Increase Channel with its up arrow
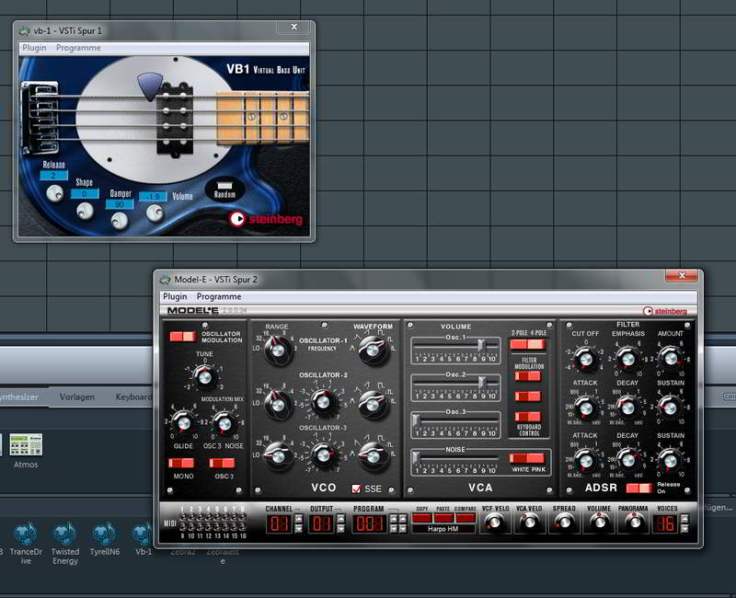Screen dimensions: 736x598 coord(299,519)
